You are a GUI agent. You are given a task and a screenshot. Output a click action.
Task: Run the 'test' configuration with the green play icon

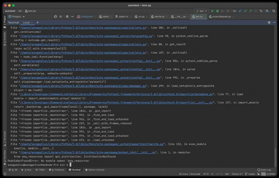click(212, 11)
